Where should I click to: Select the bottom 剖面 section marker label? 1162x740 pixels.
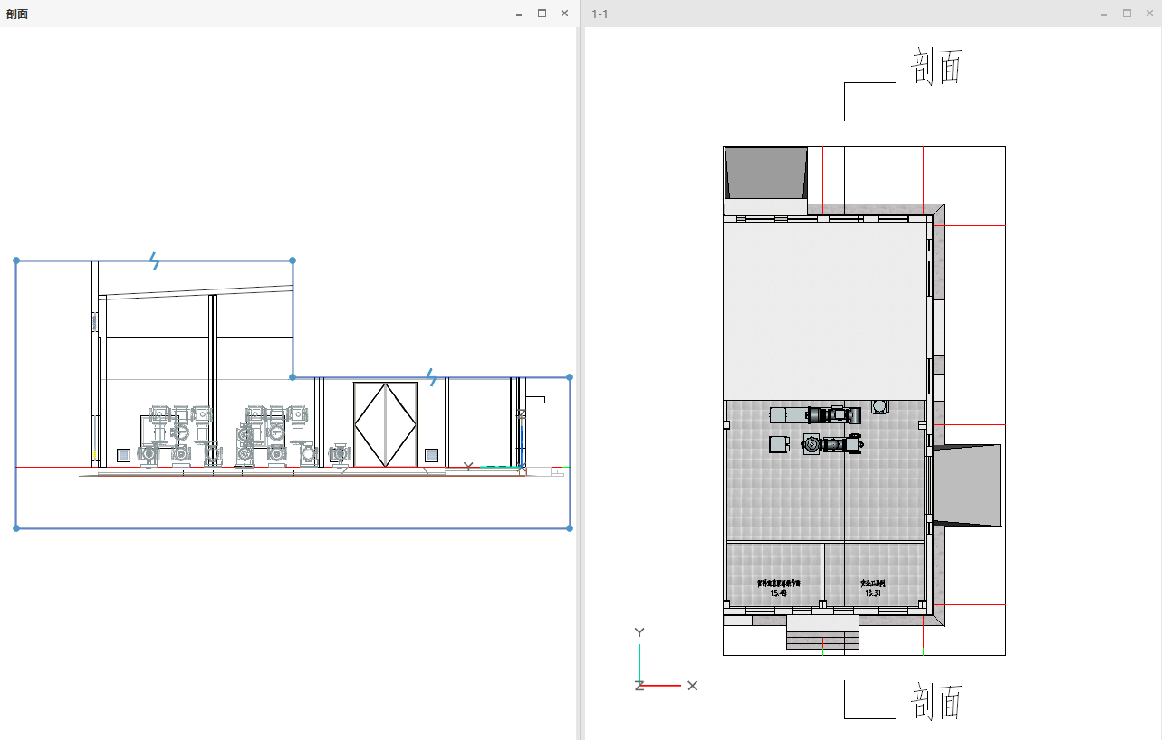936,702
